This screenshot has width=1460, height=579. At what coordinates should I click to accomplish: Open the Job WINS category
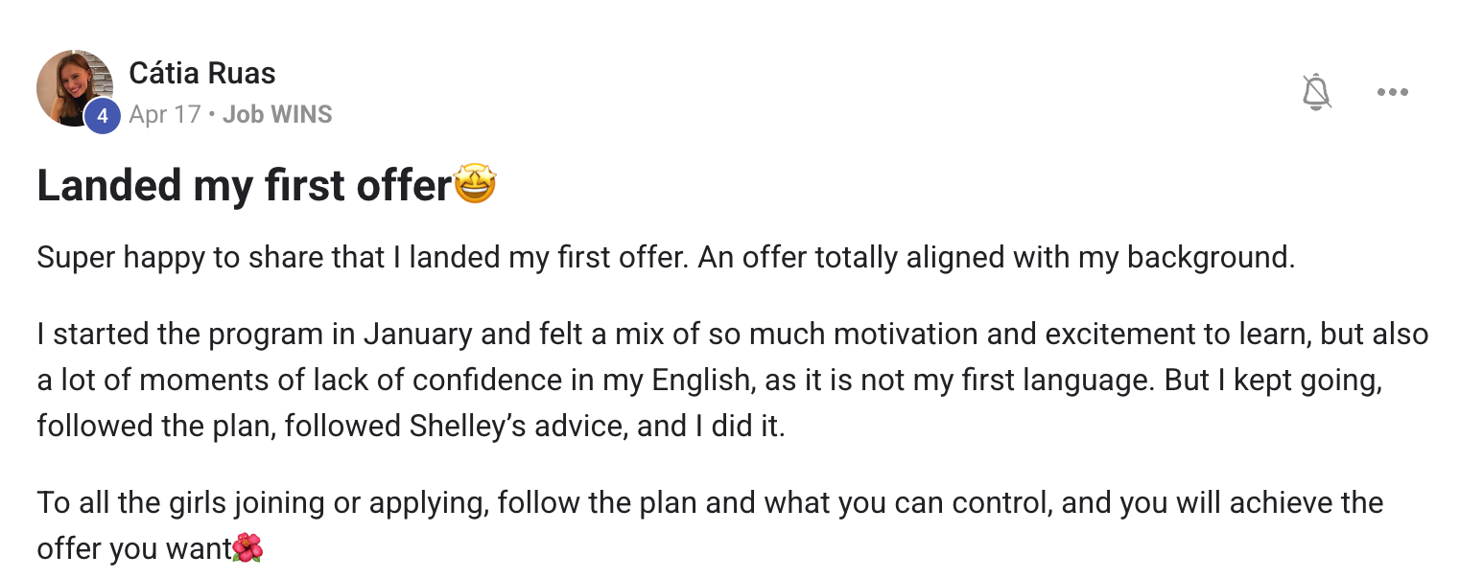point(277,115)
